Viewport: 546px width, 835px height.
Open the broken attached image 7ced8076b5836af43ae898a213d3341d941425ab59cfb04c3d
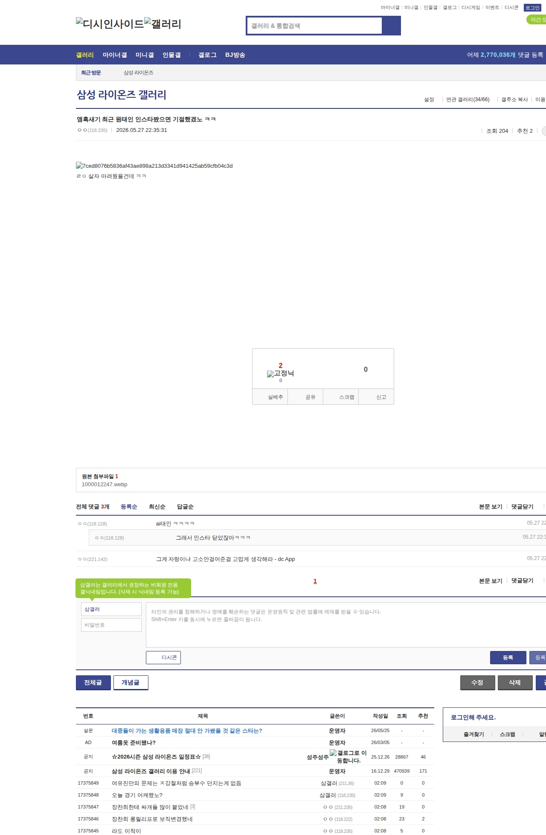(154, 166)
